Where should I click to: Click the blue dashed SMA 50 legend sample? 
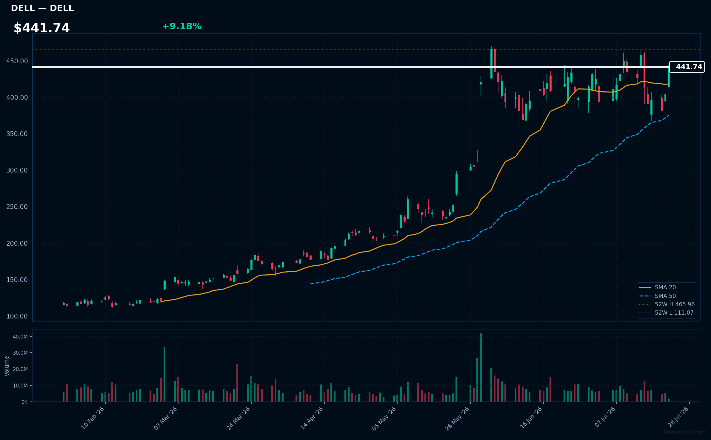coord(645,296)
